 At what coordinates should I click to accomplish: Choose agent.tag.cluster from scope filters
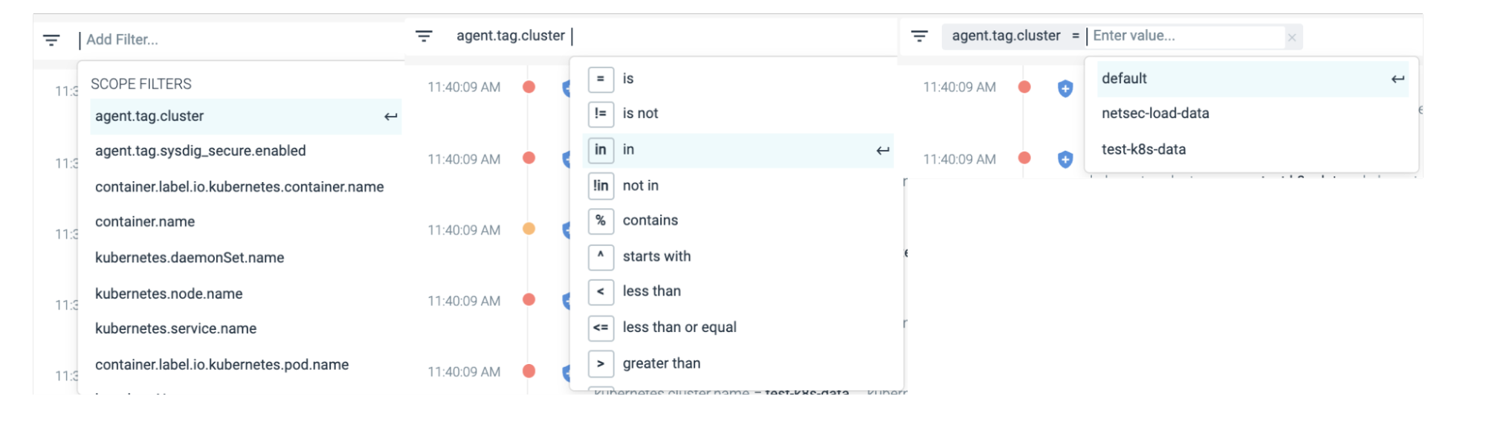pos(149,116)
